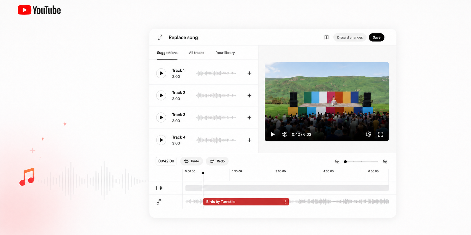This screenshot has height=235, width=471.
Task: Click the music note icon beside Replace song
Action: pyautogui.click(x=160, y=37)
